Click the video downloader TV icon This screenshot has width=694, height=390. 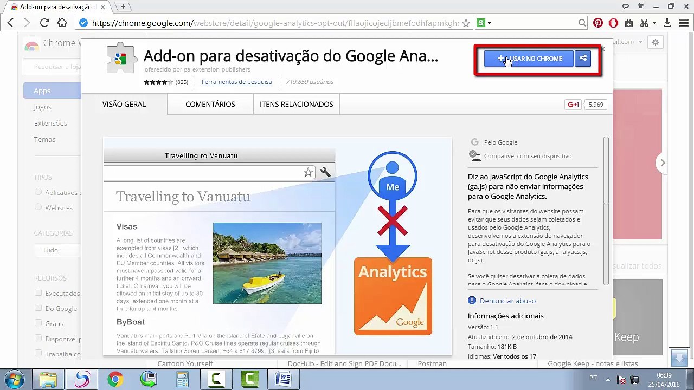[x=629, y=23]
